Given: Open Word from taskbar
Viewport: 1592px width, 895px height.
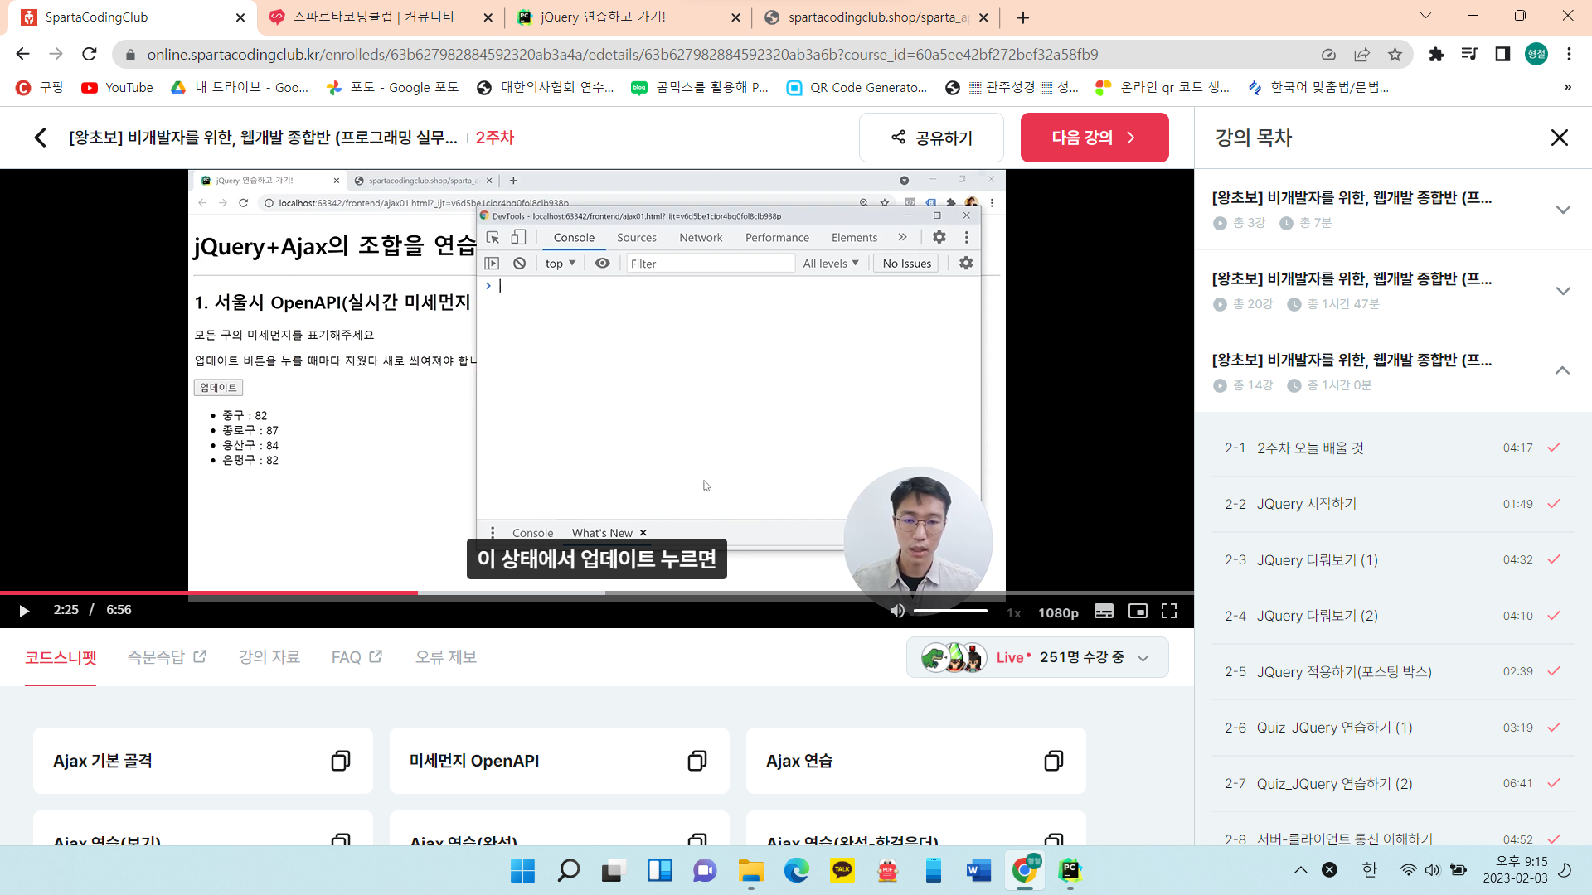Looking at the screenshot, I should pyautogui.click(x=979, y=870).
